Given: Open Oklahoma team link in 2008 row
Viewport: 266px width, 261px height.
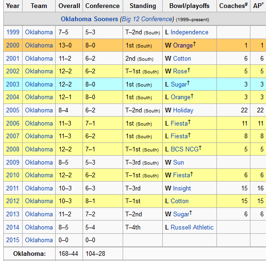Looking at the screenshot, I should pyautogui.click(x=39, y=150).
